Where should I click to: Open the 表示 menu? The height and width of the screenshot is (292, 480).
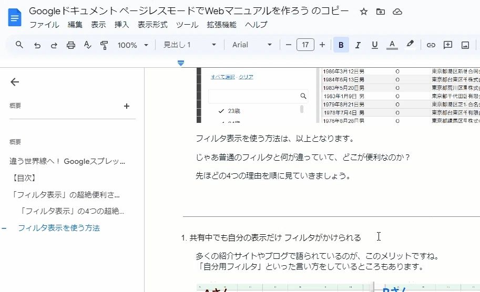98,25
